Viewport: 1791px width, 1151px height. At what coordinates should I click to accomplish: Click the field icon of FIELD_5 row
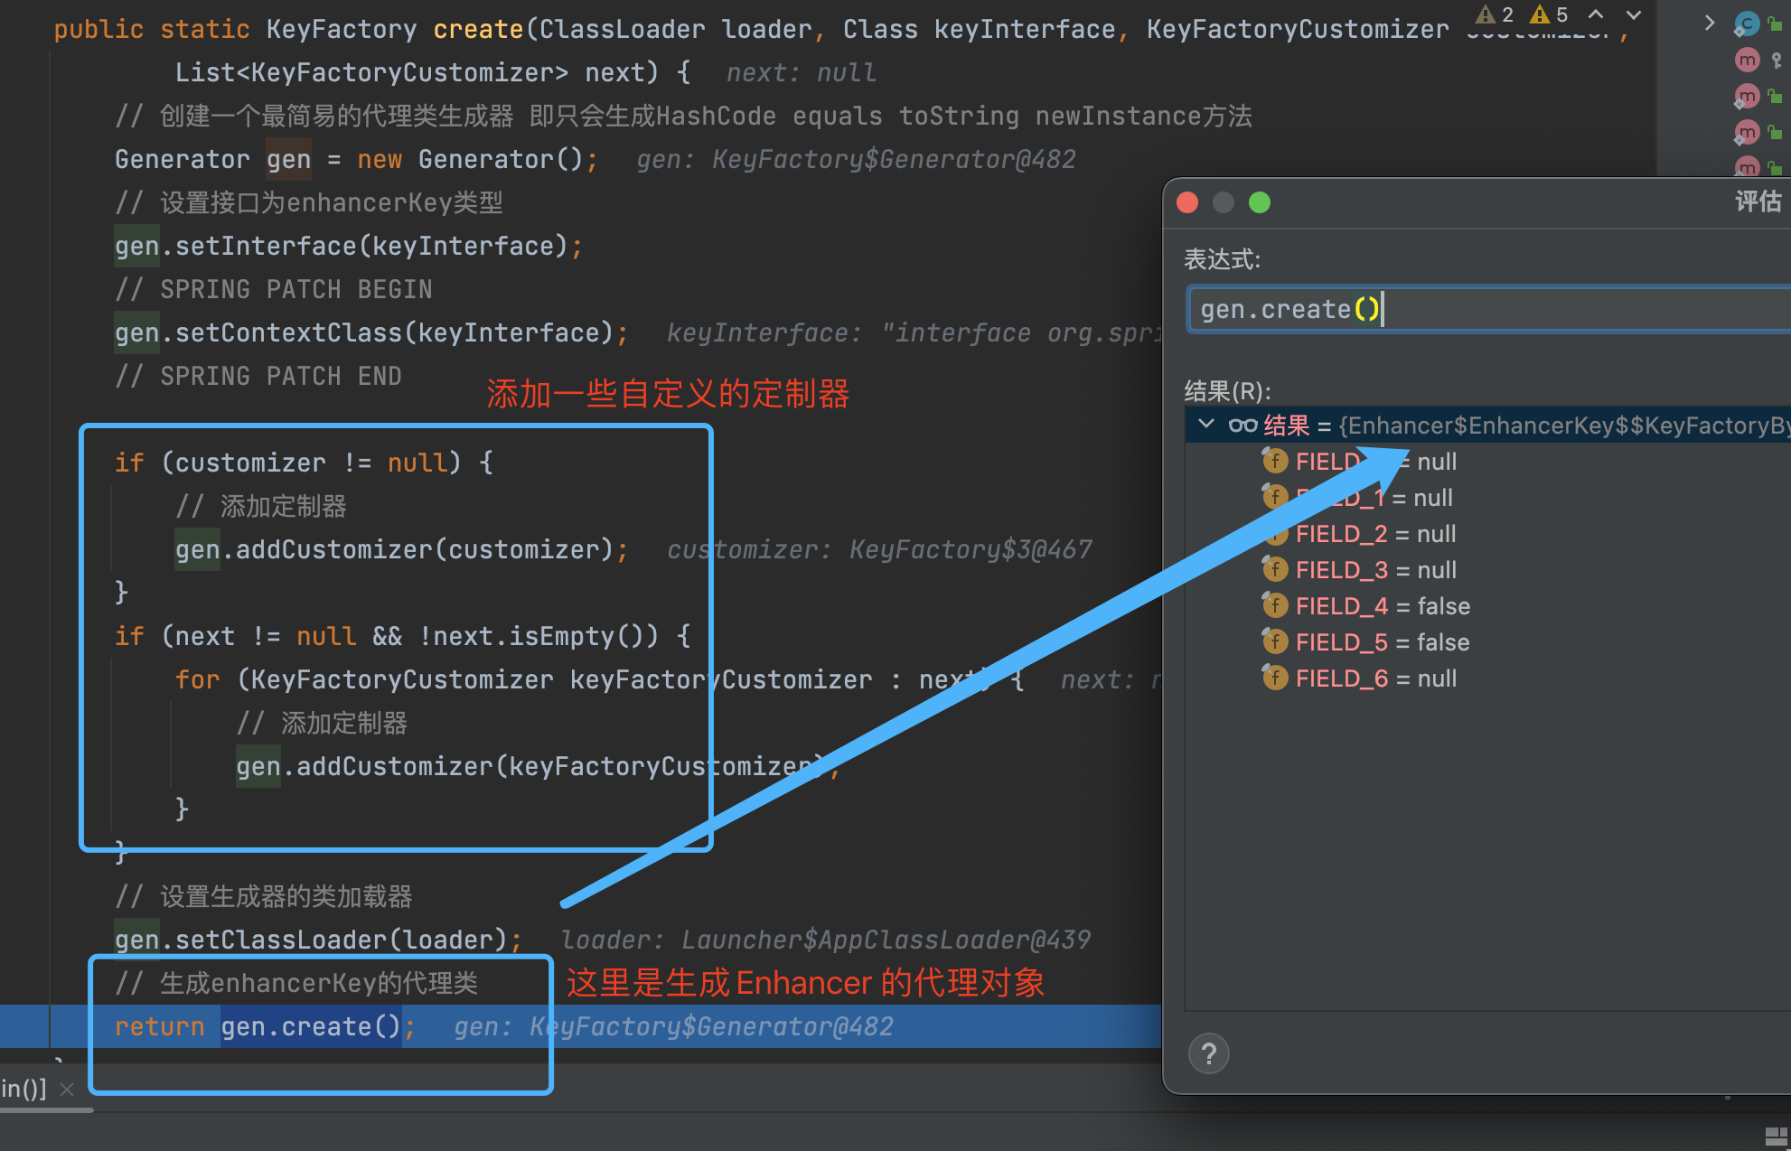click(1275, 642)
